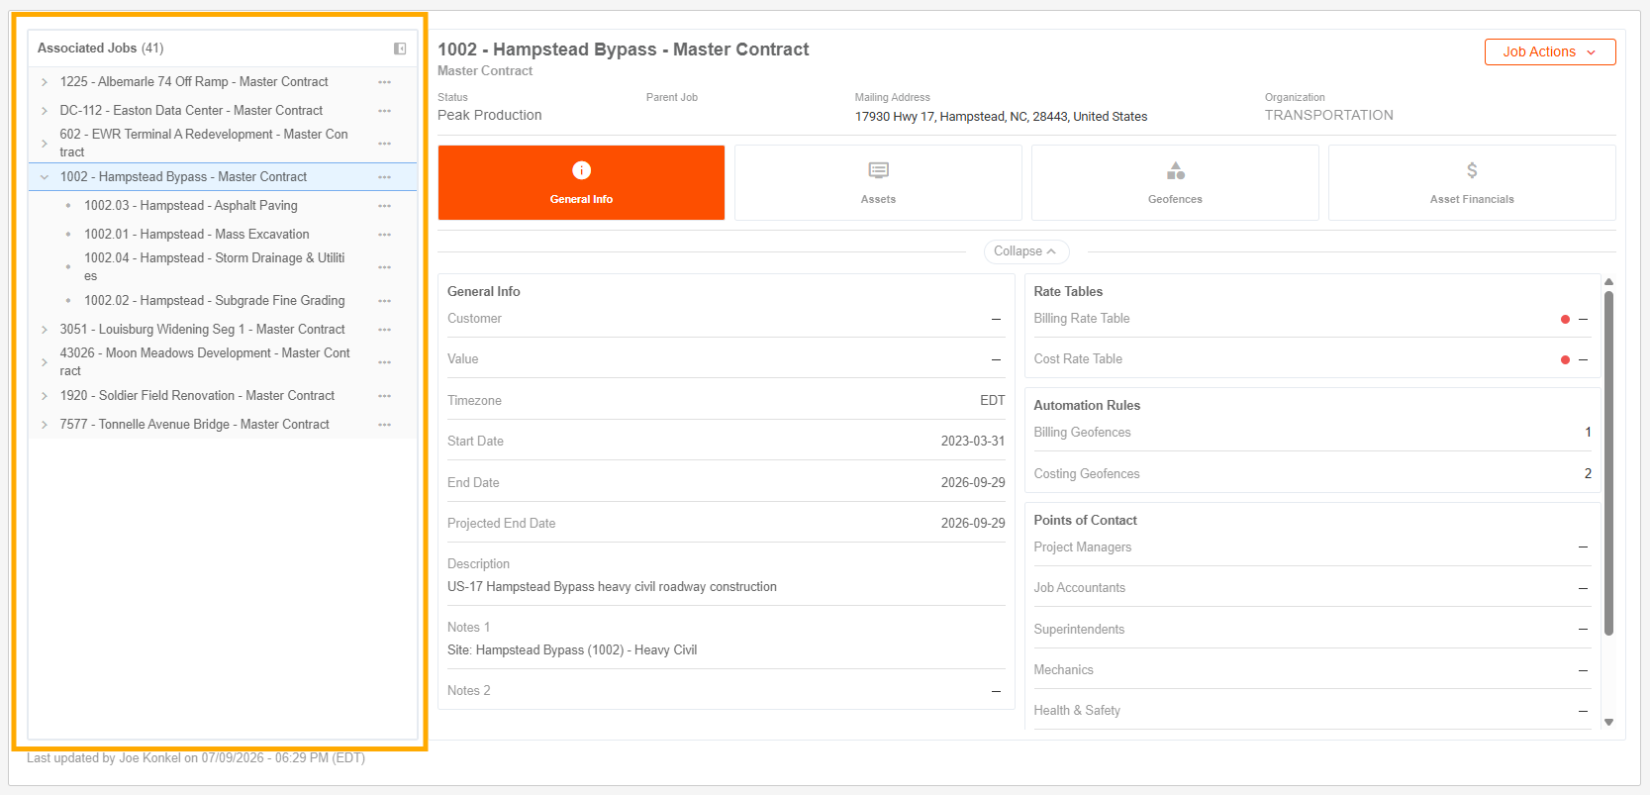The height and width of the screenshot is (795, 1650).
Task: Click the Last updated by Joe Konkel text
Action: tap(196, 758)
